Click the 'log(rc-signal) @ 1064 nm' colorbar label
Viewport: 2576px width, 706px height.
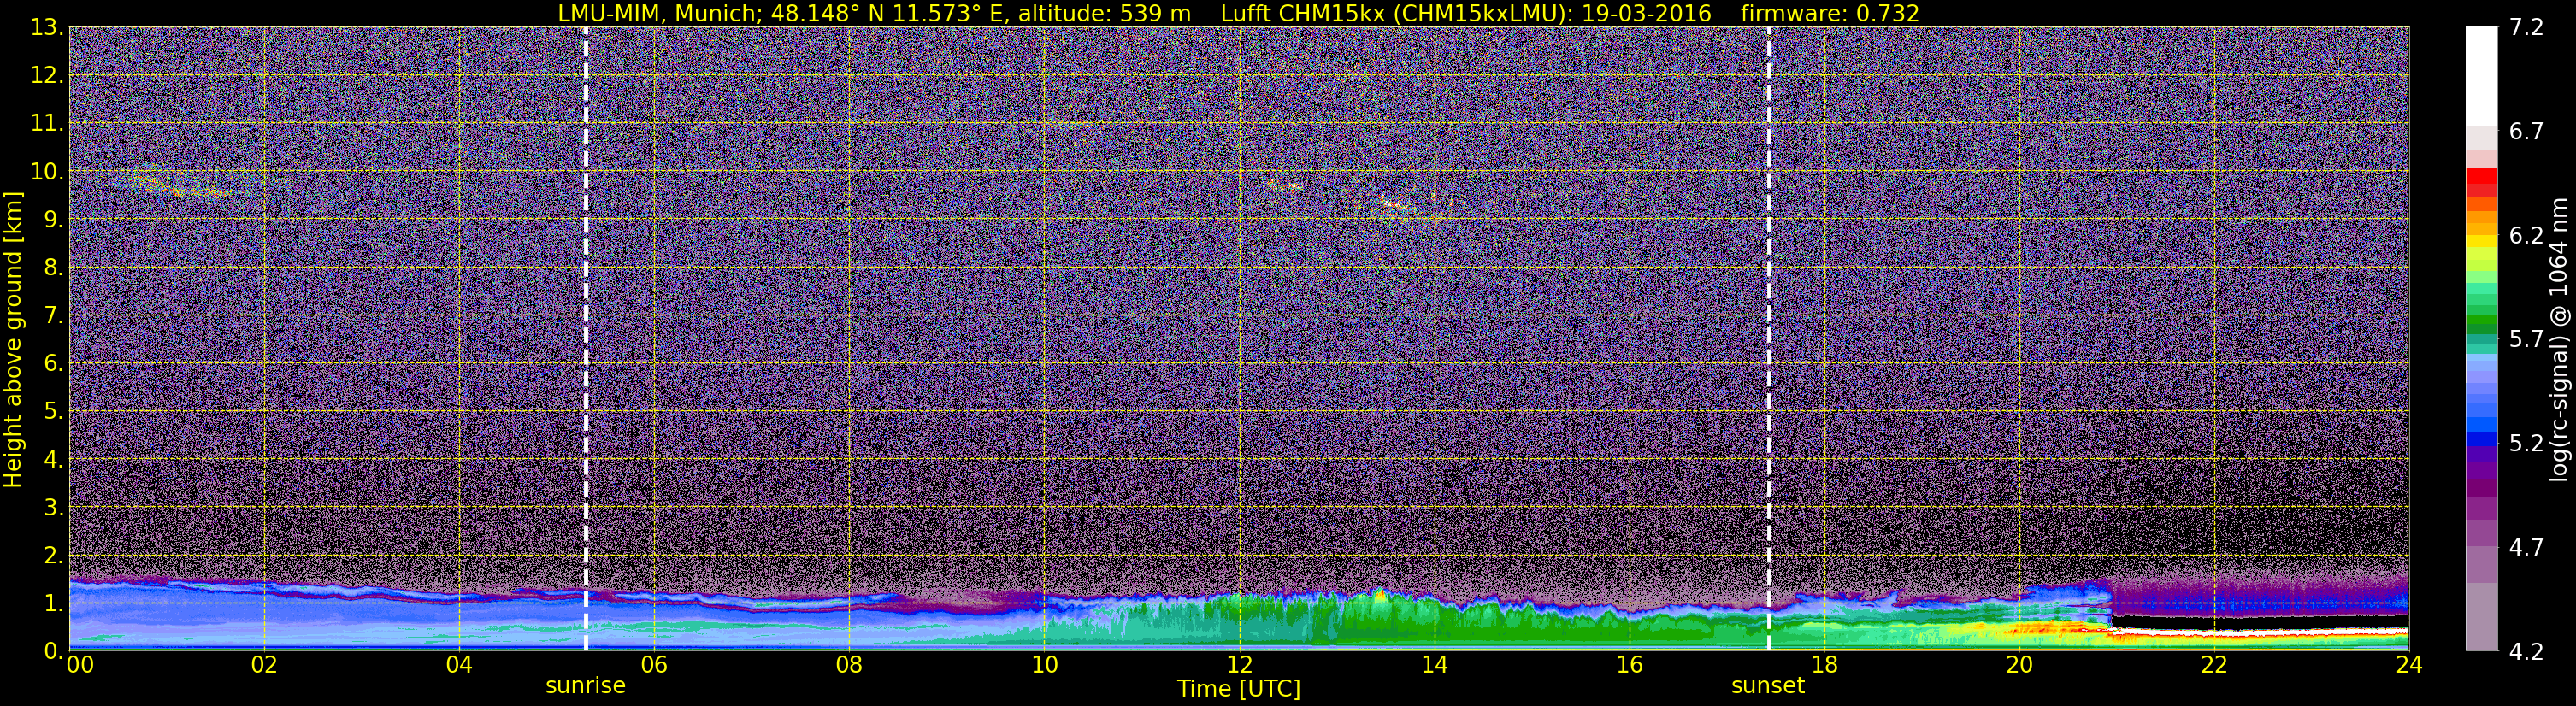pos(2558,340)
